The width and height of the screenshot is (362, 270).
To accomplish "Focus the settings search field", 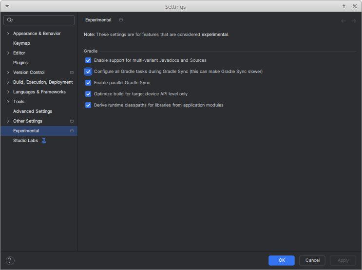I will click(x=39, y=20).
